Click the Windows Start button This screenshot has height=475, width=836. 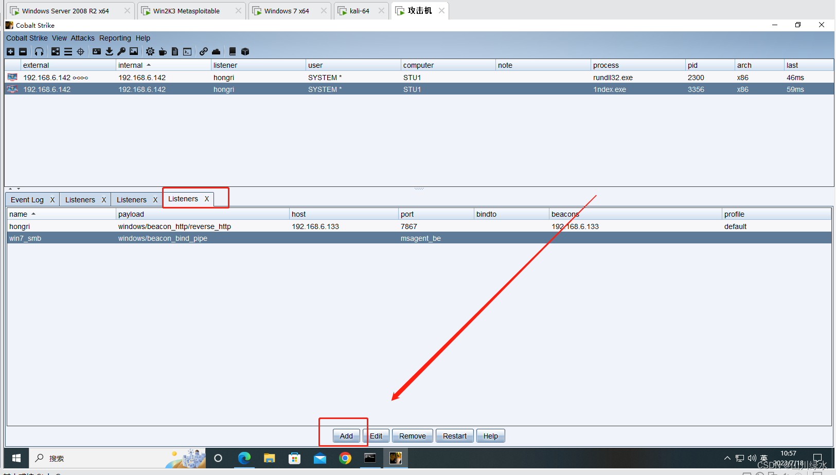click(x=16, y=458)
